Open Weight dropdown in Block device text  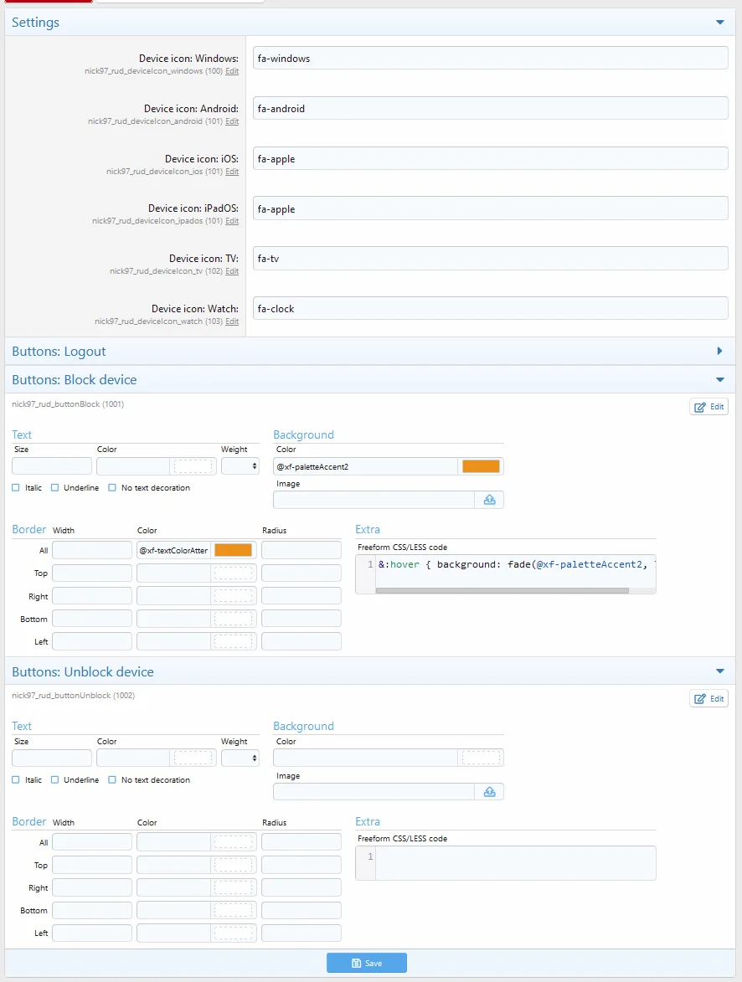tap(240, 466)
